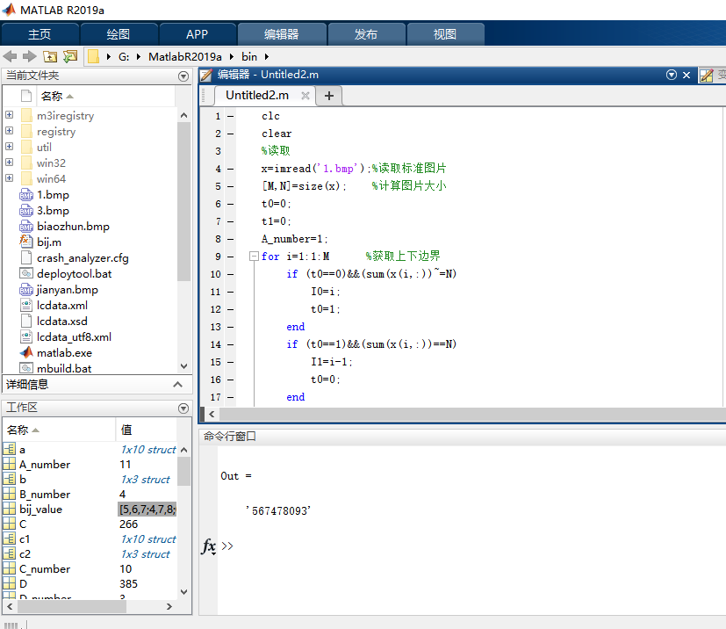726x629 pixels.
Task: Close the Untitled2.m tab
Action: tap(305, 96)
